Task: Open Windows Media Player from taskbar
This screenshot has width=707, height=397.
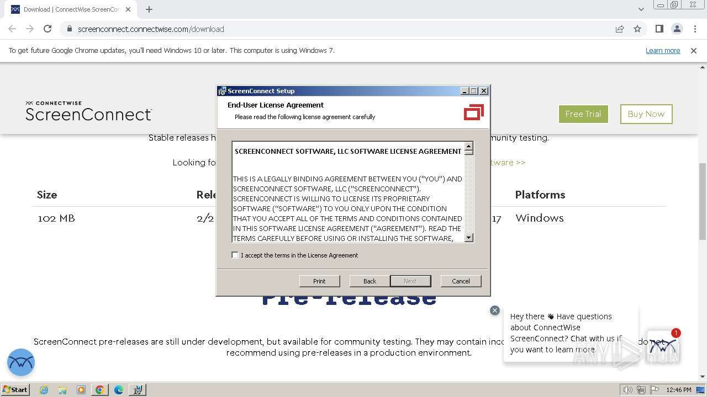Action: [81, 390]
